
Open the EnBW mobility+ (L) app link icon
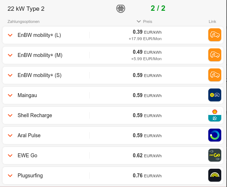(215, 35)
